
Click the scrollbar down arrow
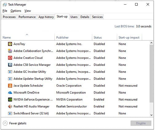pyautogui.click(x=151, y=115)
